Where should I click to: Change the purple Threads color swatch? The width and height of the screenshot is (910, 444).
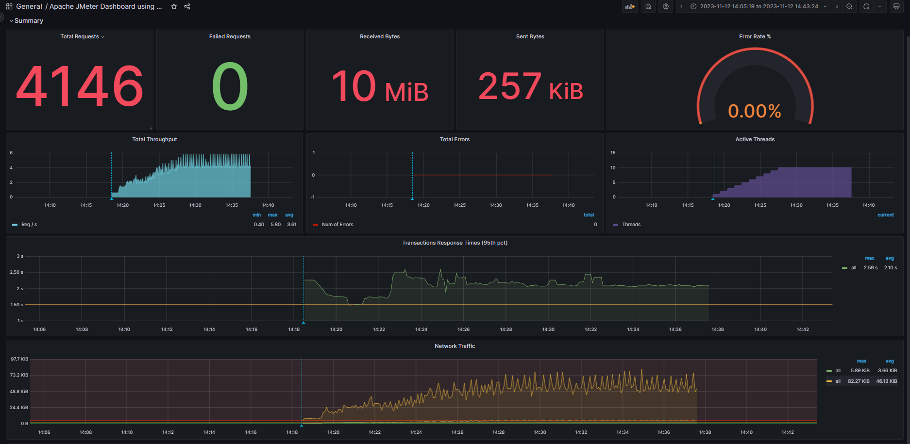[x=615, y=225]
